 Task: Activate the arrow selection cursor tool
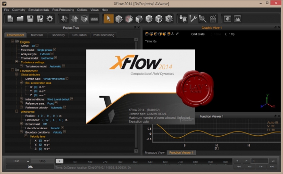coord(108,18)
